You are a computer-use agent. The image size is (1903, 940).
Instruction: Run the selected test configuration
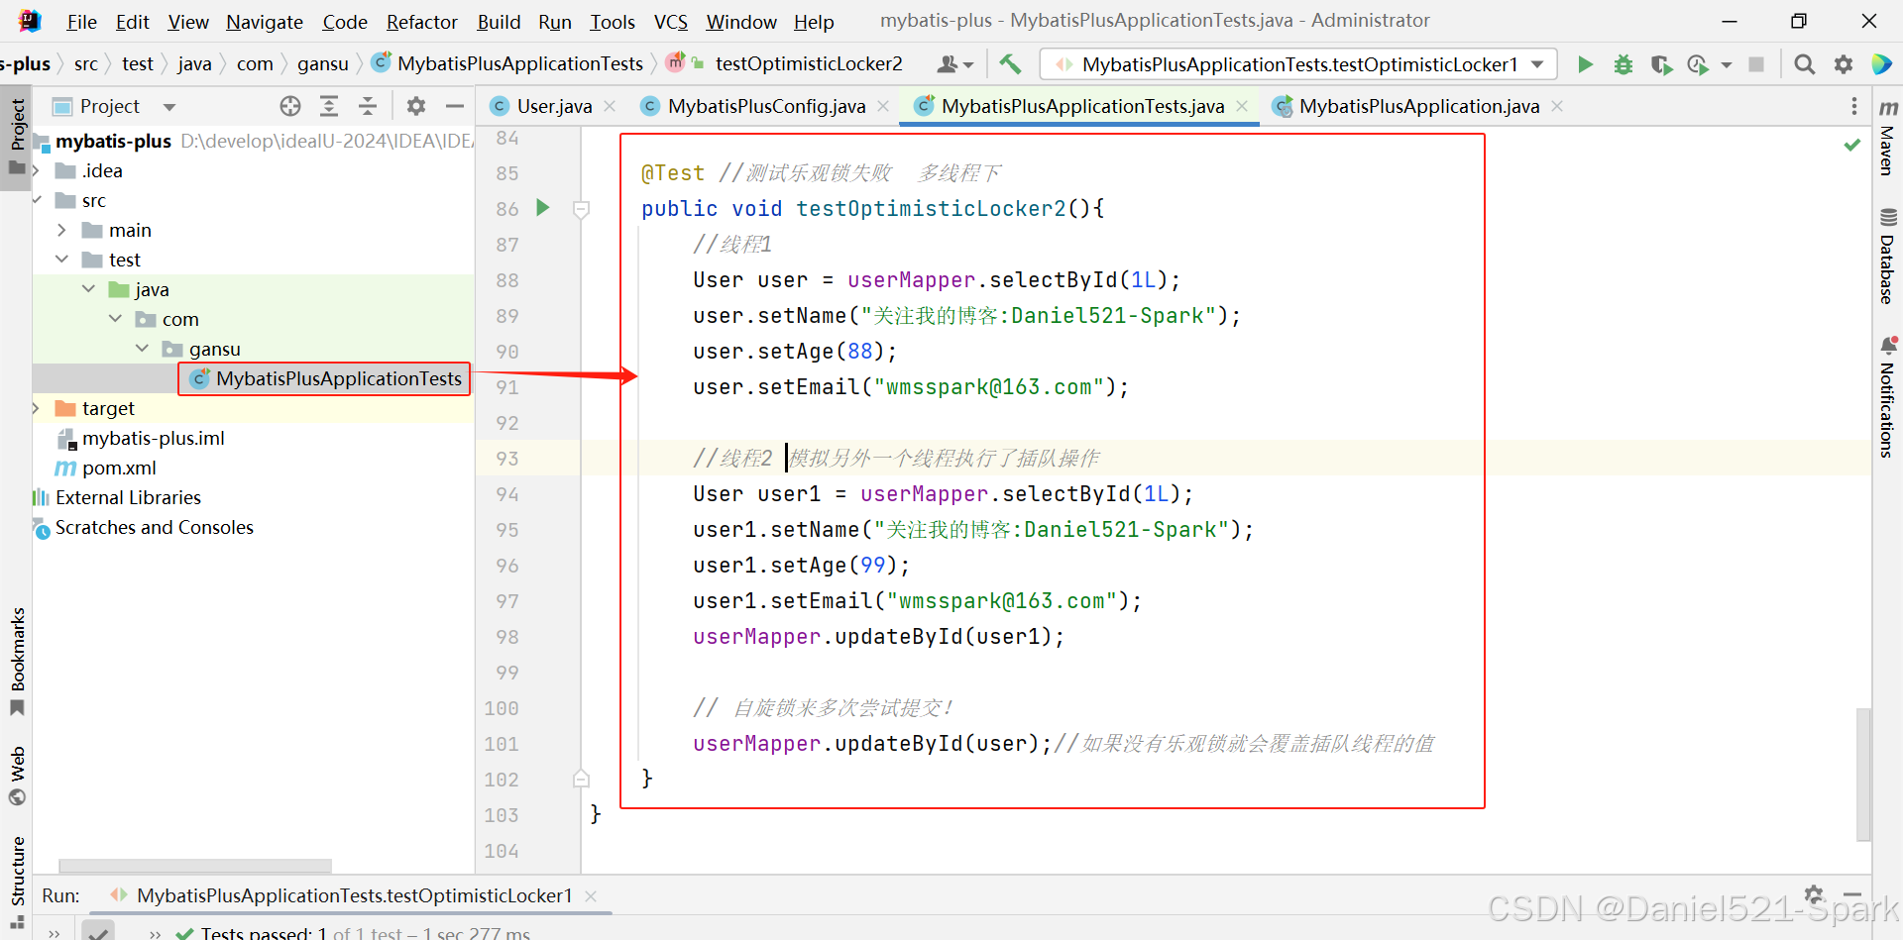pyautogui.click(x=1585, y=64)
